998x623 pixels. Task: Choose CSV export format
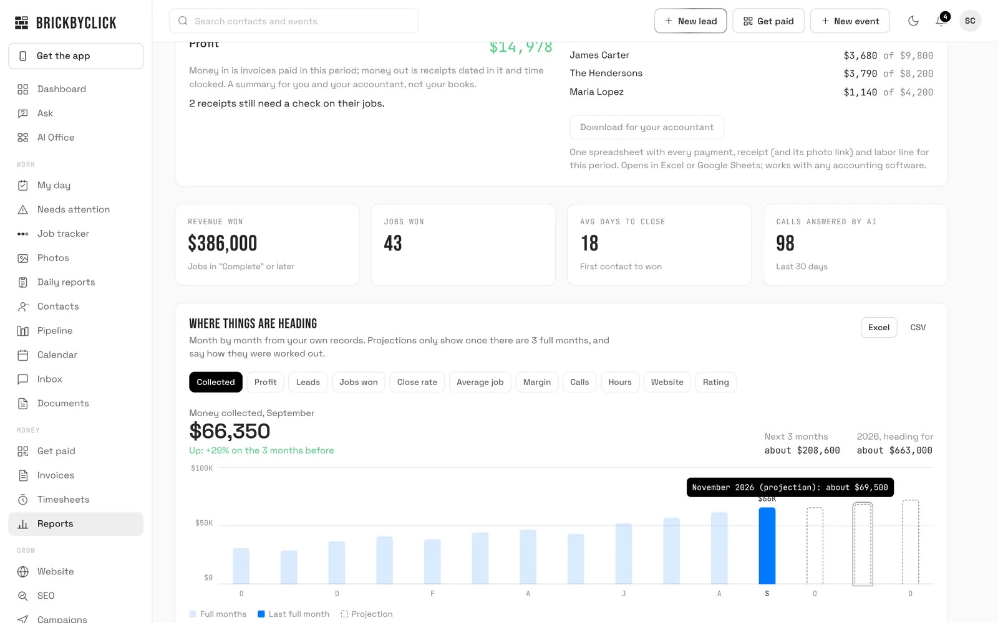pos(918,328)
